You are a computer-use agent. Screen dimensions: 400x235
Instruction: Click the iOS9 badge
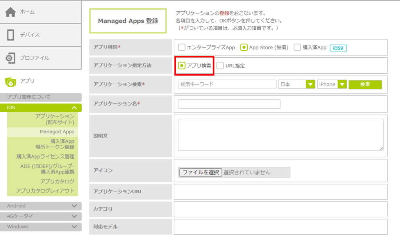338,48
